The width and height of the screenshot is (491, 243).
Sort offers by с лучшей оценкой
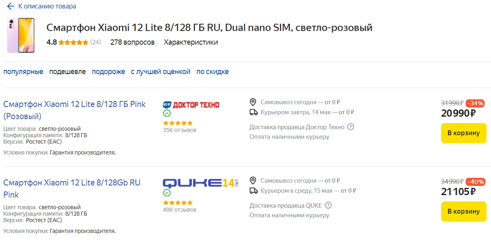pos(160,72)
